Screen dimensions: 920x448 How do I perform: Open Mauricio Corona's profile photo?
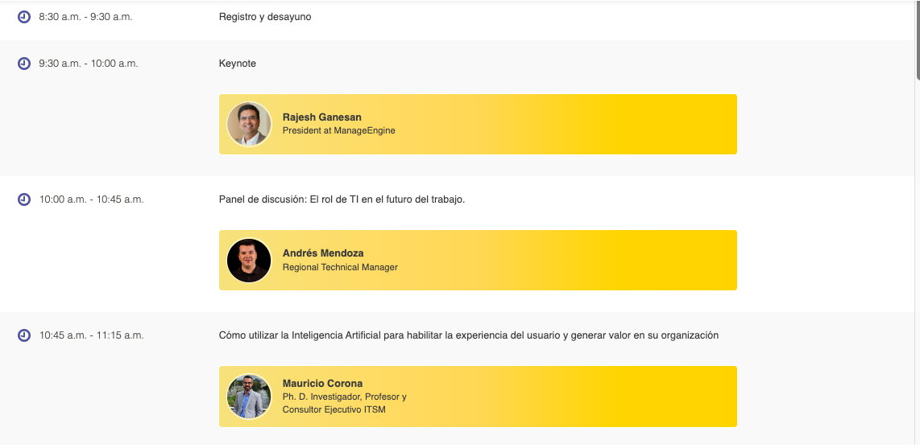[x=249, y=397]
